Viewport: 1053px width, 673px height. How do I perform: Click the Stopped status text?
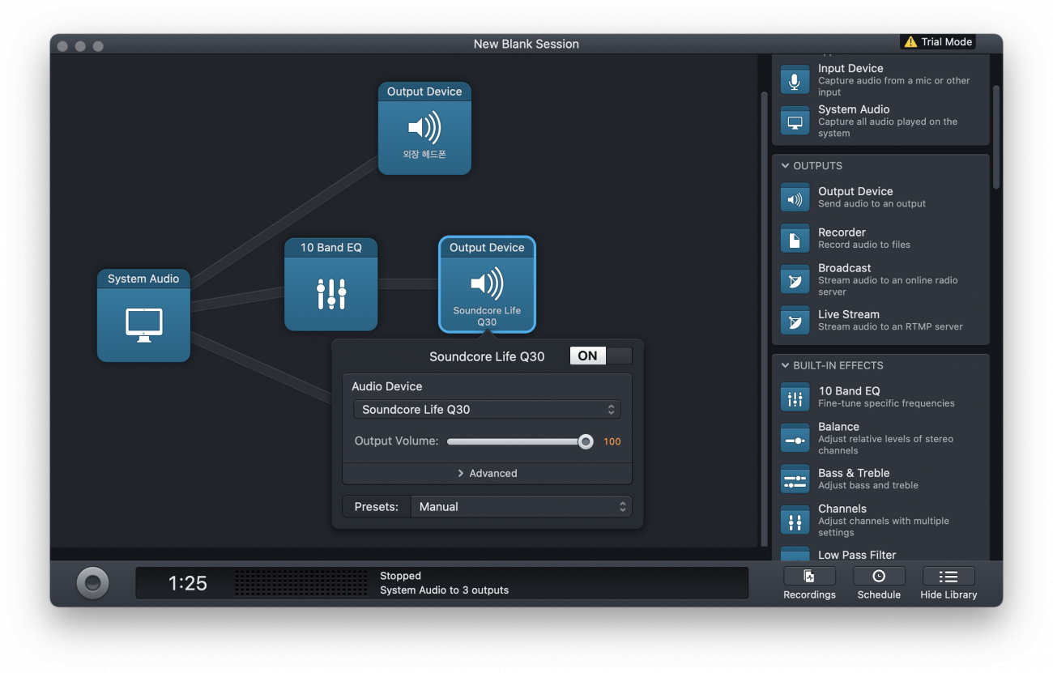tap(400, 576)
